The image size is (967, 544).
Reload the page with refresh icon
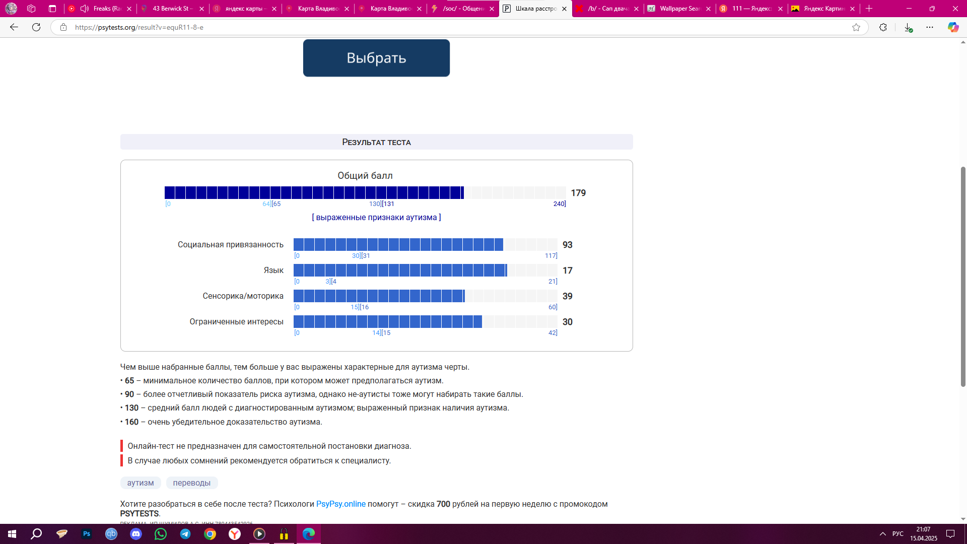pyautogui.click(x=36, y=27)
